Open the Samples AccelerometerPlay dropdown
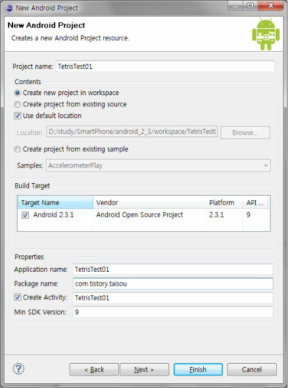This screenshot has width=288, height=388. click(x=158, y=165)
